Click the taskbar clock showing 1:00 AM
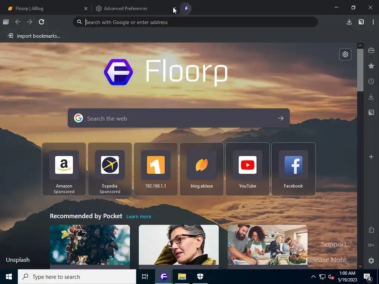The width and height of the screenshot is (379, 284). click(x=347, y=277)
